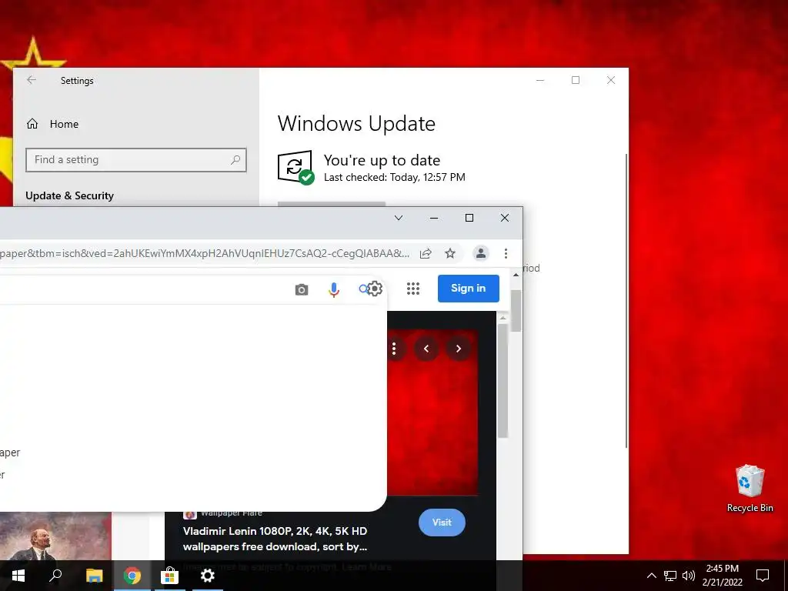Open the Google apps grid
Viewport: 788px width, 591px height.
[413, 289]
